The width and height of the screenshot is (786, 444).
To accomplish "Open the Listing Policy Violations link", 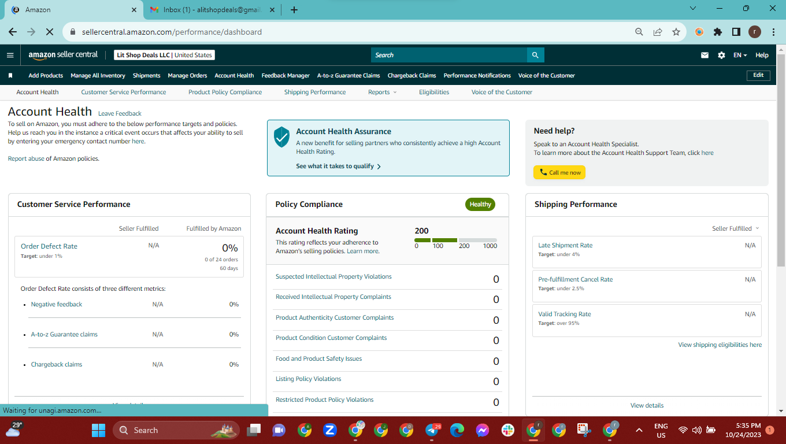I will point(308,379).
